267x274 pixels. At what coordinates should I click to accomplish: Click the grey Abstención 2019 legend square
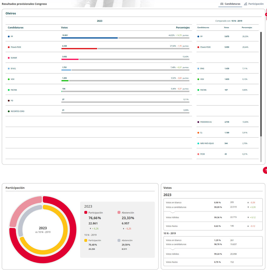click(x=119, y=240)
